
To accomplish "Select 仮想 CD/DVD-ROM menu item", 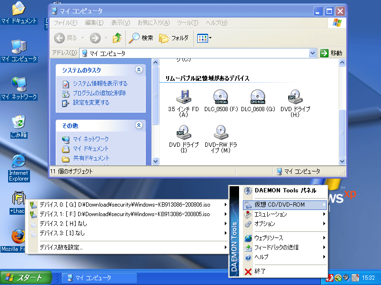I will 285,205.
